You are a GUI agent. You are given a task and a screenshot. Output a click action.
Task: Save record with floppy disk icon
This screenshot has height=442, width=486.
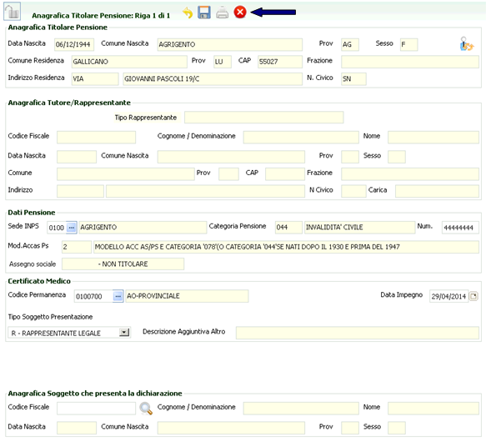click(x=204, y=13)
